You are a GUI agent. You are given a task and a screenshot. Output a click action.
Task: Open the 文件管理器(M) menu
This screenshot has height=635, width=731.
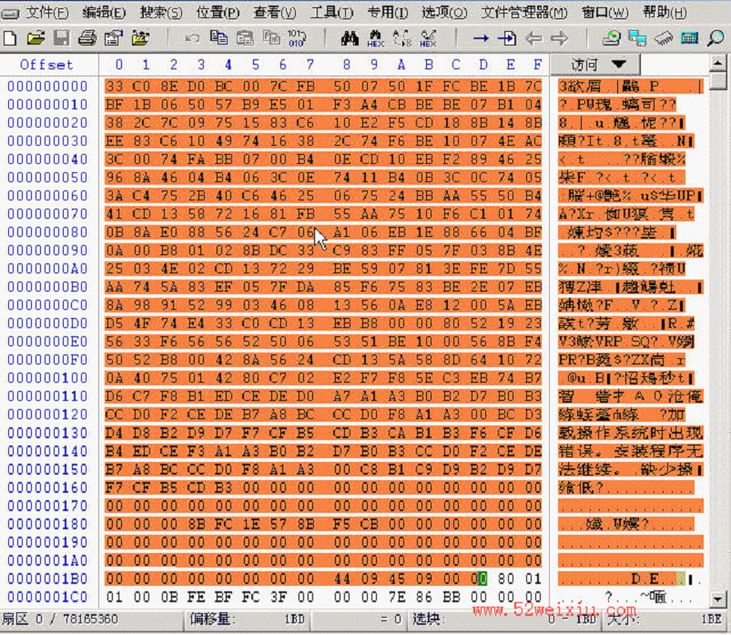click(524, 12)
